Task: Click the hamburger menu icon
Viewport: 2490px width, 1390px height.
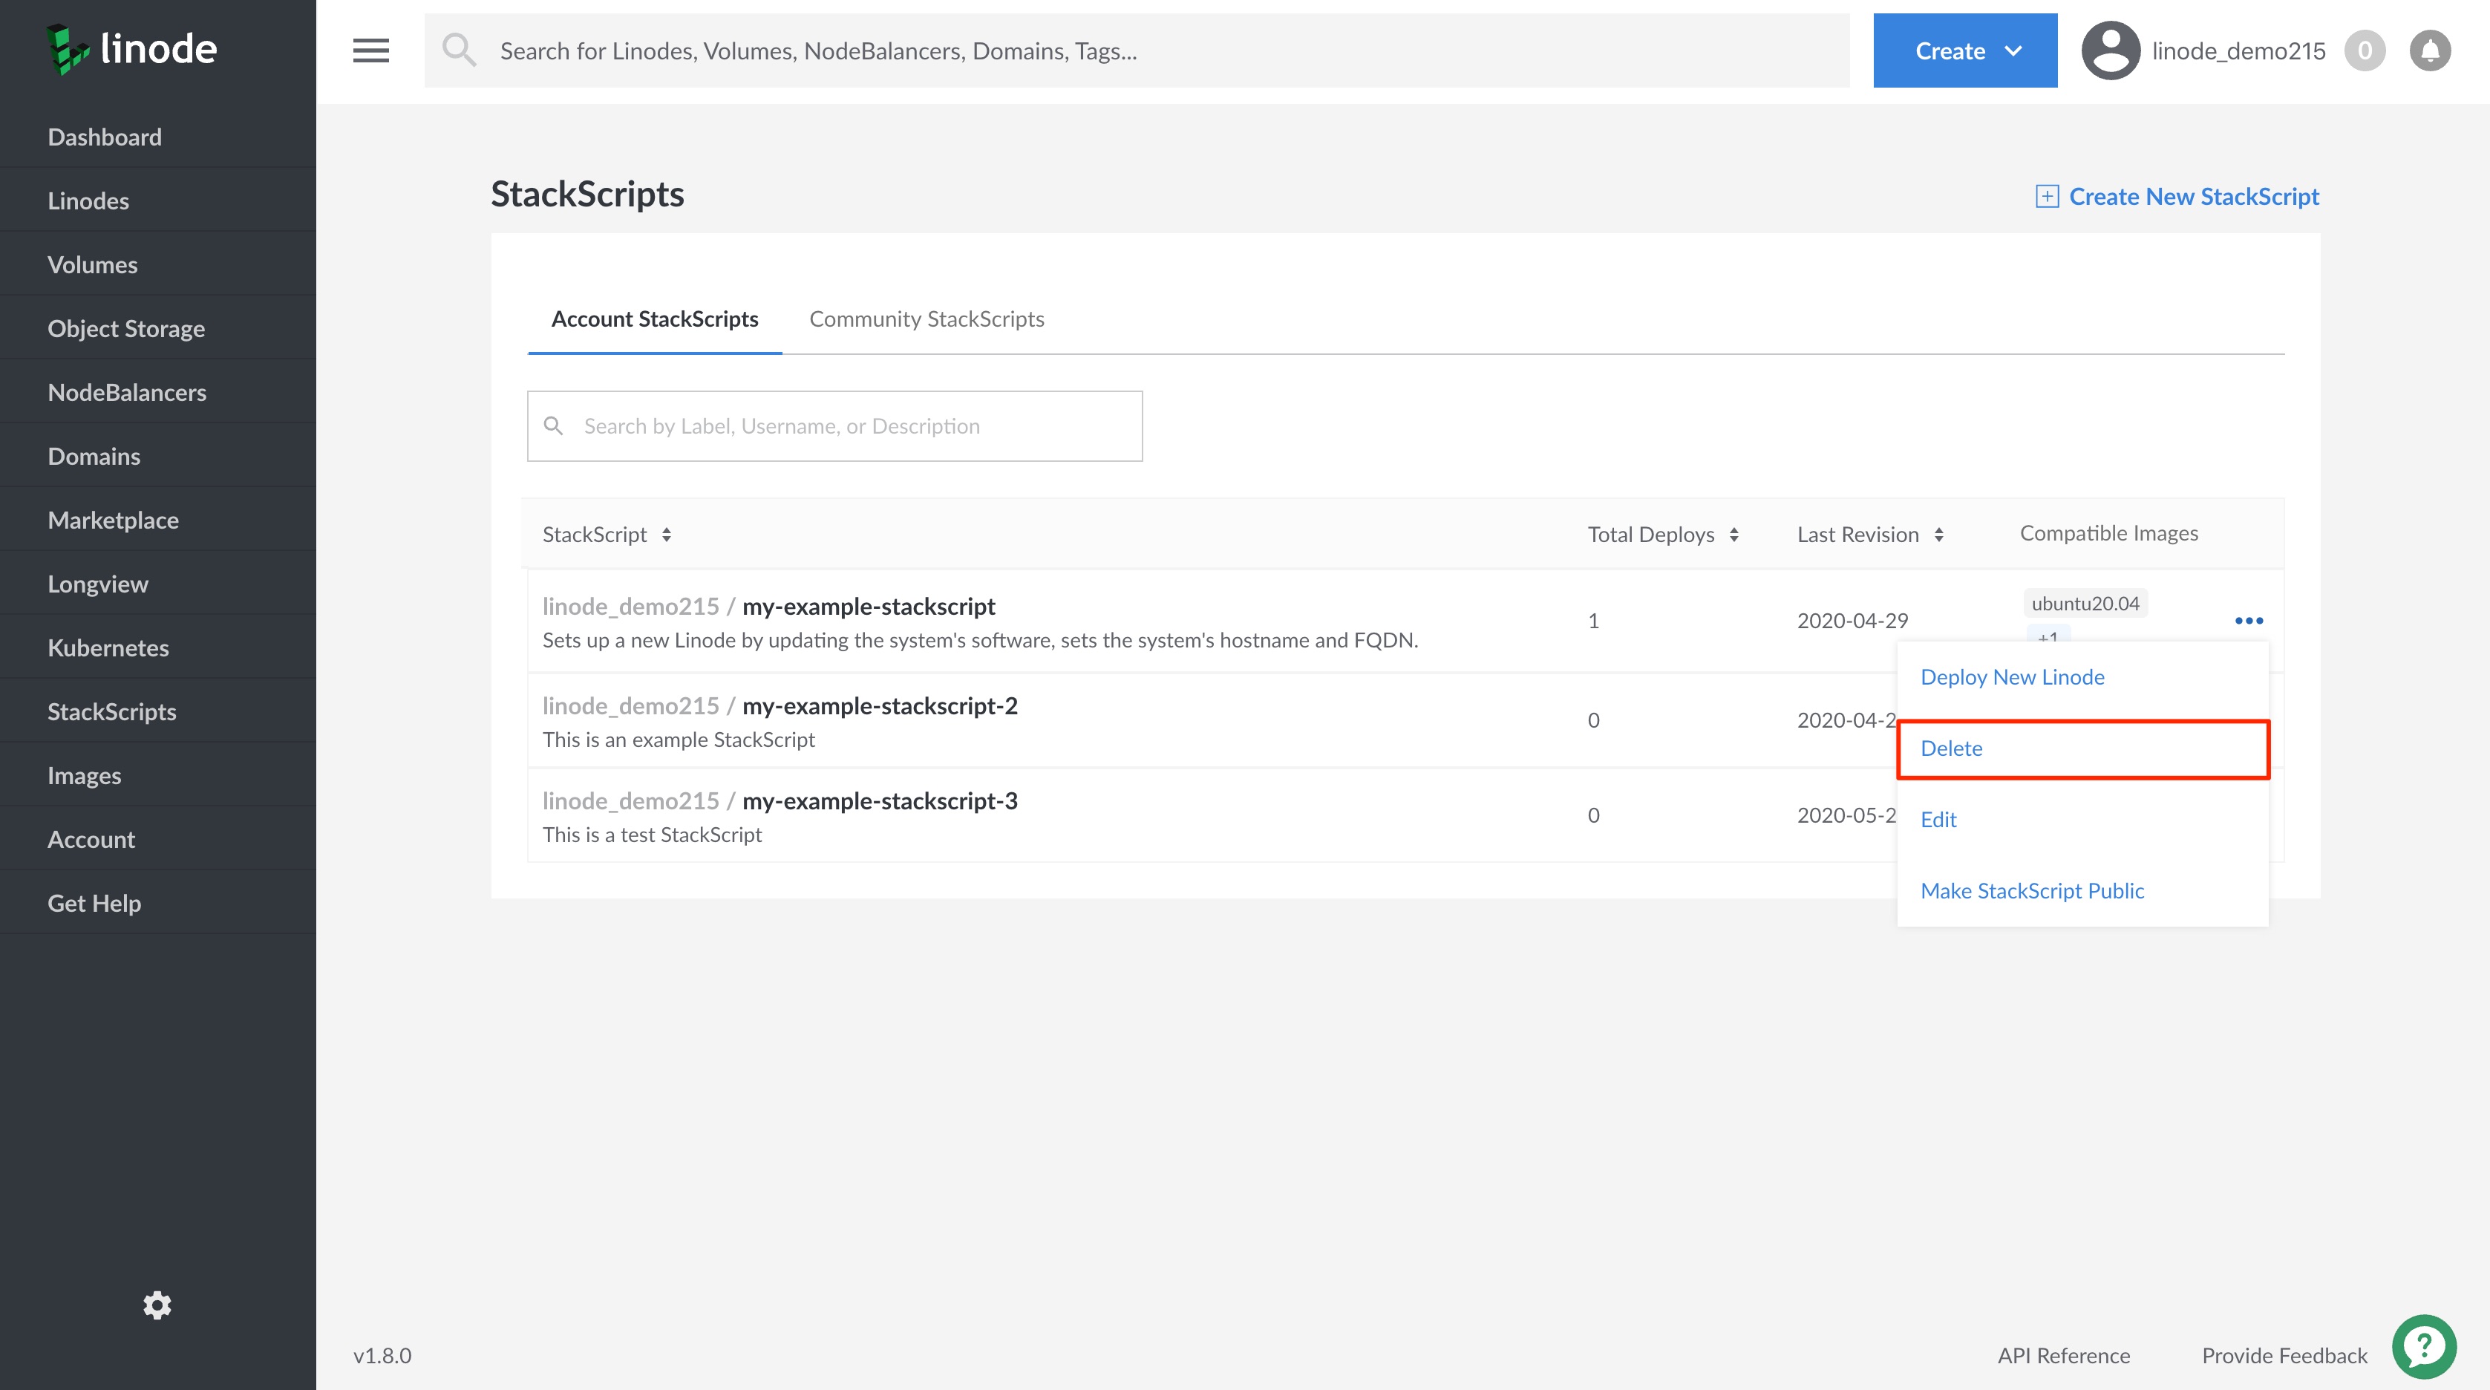Action: click(x=370, y=50)
